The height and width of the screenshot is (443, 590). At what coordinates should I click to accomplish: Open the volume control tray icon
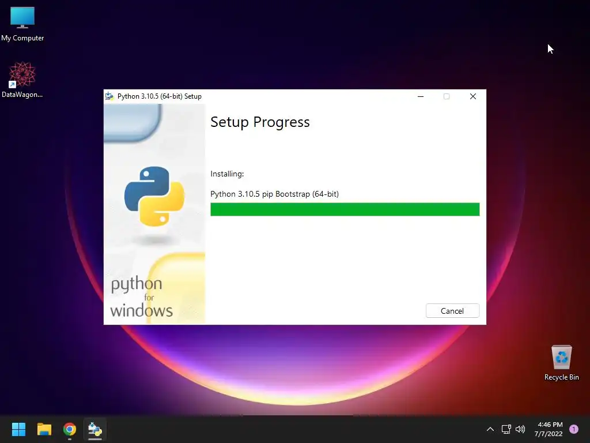tap(520, 429)
